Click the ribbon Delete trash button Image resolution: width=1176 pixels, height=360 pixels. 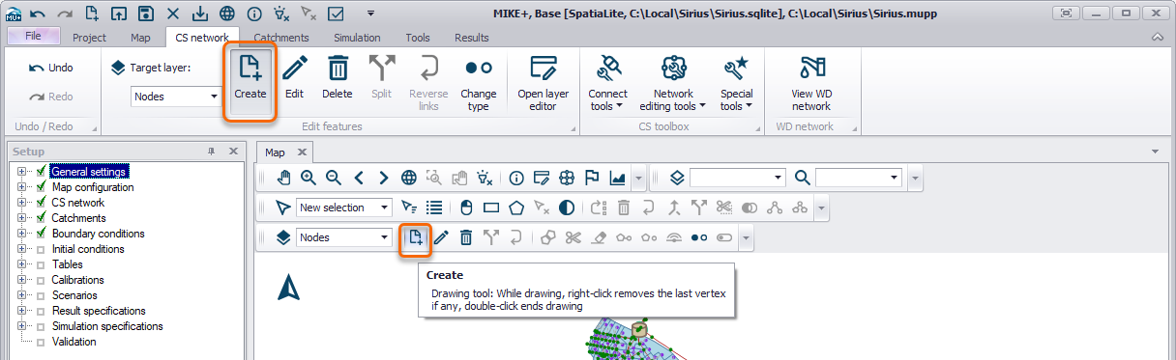coord(338,78)
